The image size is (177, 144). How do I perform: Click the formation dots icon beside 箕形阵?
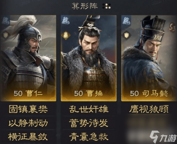point(107,6)
